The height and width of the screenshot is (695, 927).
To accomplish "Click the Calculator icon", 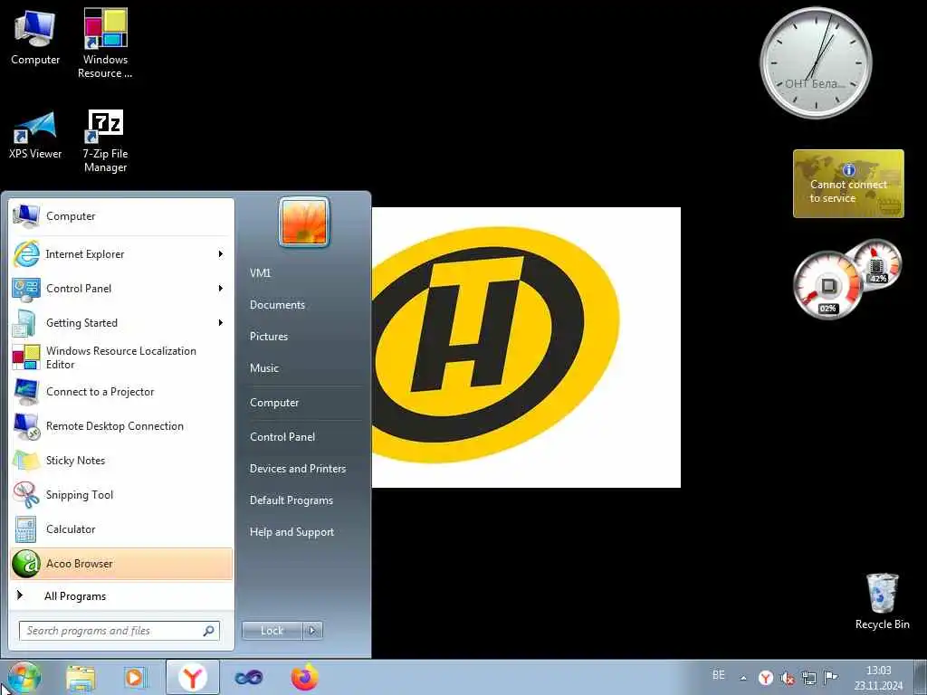I will click(26, 528).
